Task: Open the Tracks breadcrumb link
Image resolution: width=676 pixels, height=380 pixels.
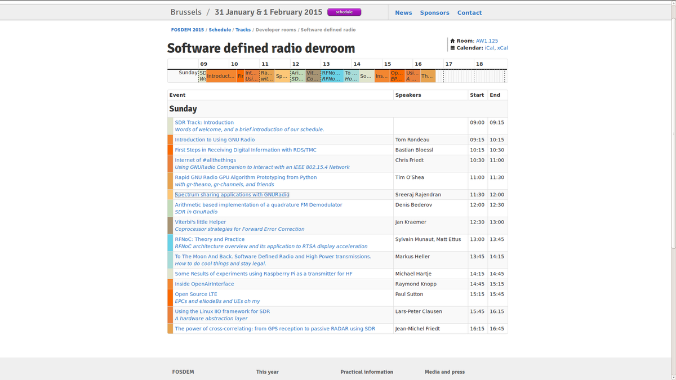Action: (x=243, y=30)
